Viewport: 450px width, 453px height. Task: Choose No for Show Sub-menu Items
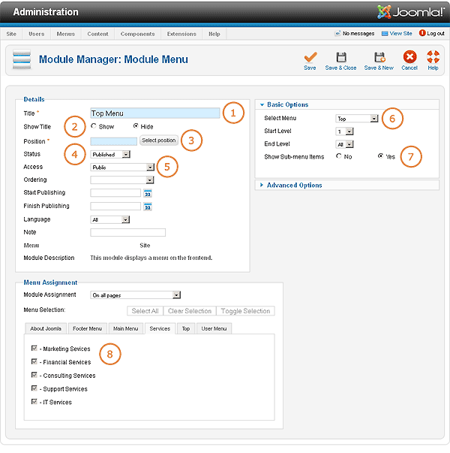pos(339,156)
